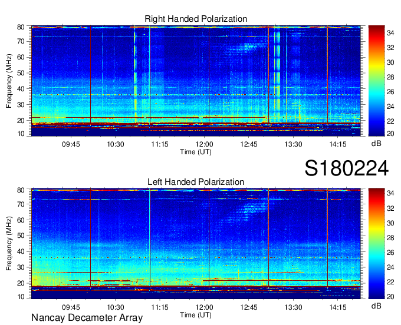Click Time (UT) label under Left Handed plot
This screenshot has width=401, height=325.
coord(196,315)
